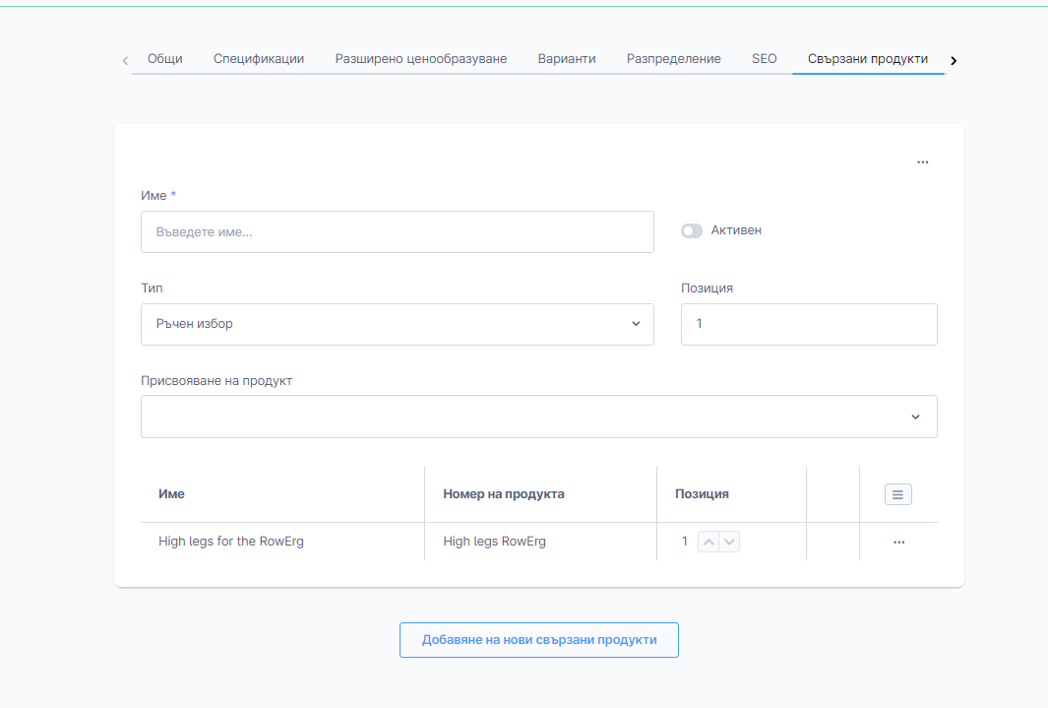This screenshot has width=1048, height=708.
Task: Go to Разширено ценообразуване tab
Action: [x=420, y=59]
